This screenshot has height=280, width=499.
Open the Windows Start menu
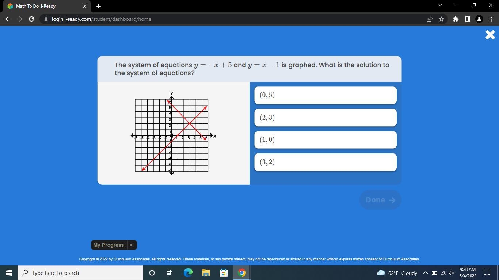pos(9,273)
